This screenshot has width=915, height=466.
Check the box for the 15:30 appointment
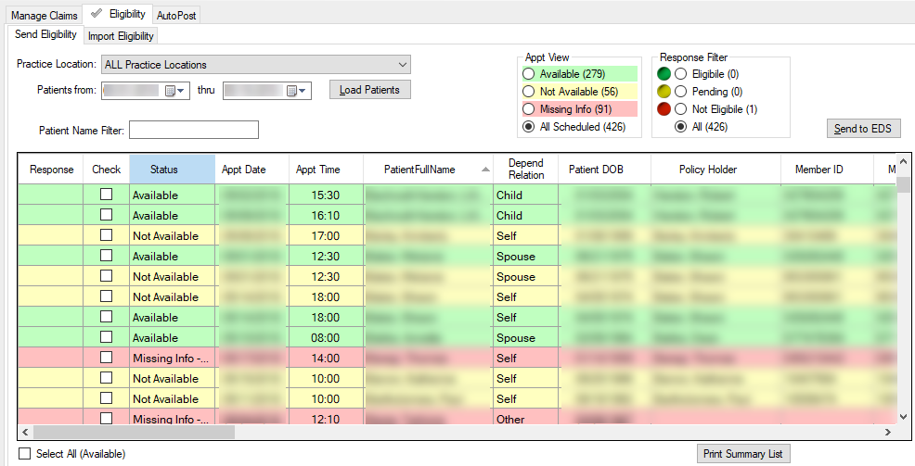point(107,195)
